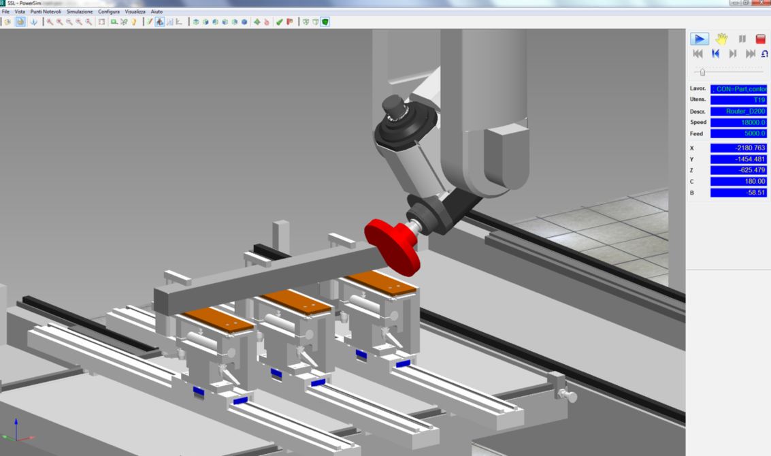Step back one simulation step
The image size is (771, 456).
(x=715, y=54)
